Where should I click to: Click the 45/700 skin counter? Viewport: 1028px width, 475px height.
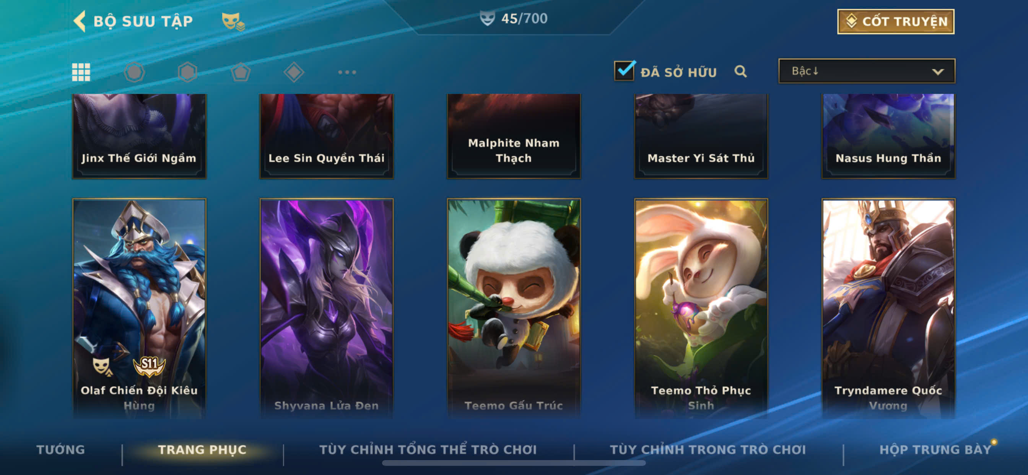514,18
